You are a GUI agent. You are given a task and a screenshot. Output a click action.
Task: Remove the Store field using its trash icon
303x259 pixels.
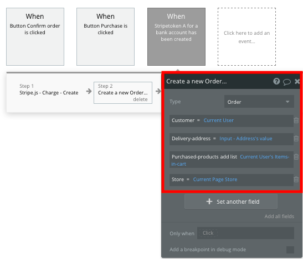click(296, 179)
